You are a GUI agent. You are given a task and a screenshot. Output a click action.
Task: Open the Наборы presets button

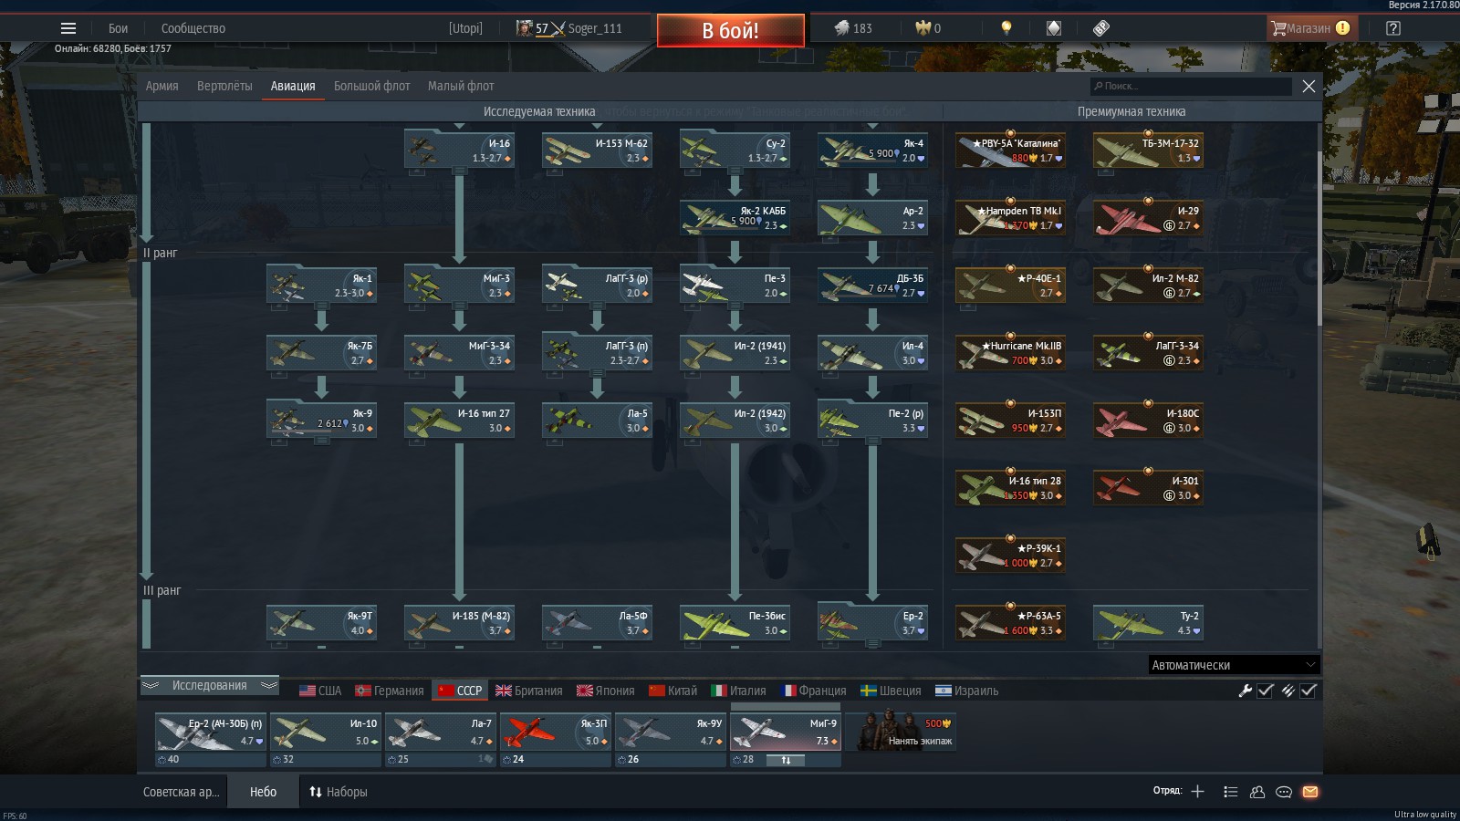pos(339,792)
